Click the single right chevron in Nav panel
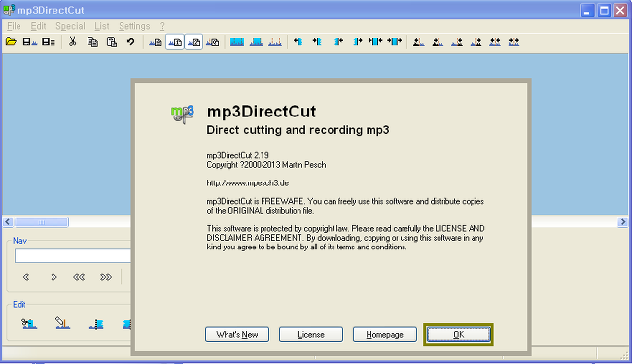This screenshot has height=364, width=632. [53, 277]
